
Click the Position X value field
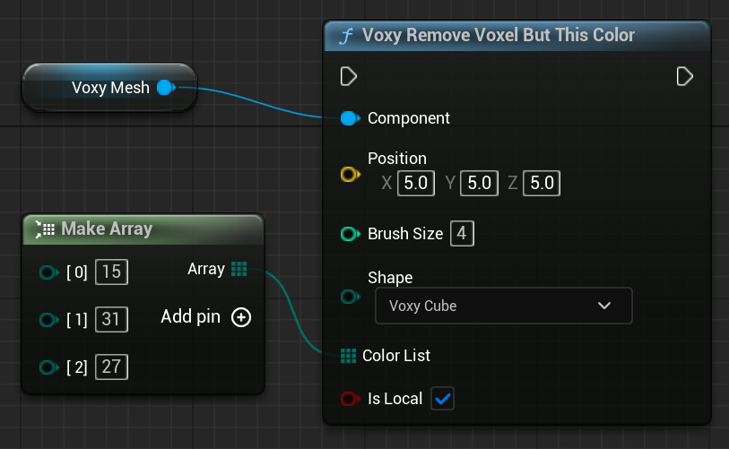coord(416,184)
